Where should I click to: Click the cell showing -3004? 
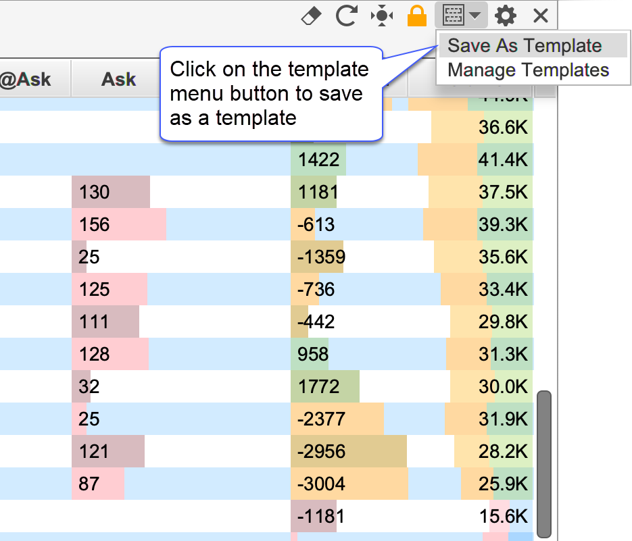click(x=321, y=484)
